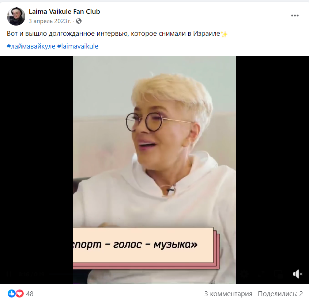View the 3 комментария list
Screen dimensions: 309x303
pos(228,294)
